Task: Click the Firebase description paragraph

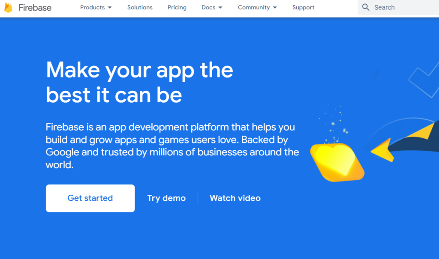Action: point(172,146)
